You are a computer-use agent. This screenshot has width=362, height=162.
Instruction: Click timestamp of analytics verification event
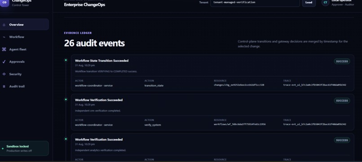[85, 144]
